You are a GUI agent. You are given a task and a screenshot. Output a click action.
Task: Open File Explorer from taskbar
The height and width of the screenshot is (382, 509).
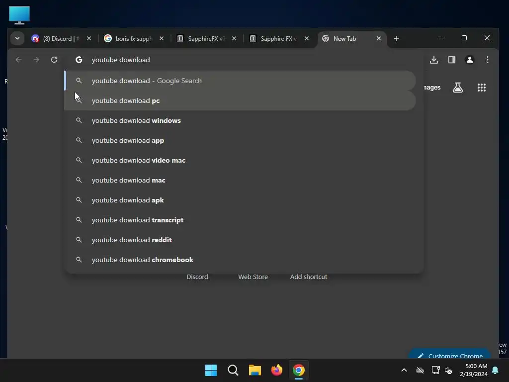255,370
